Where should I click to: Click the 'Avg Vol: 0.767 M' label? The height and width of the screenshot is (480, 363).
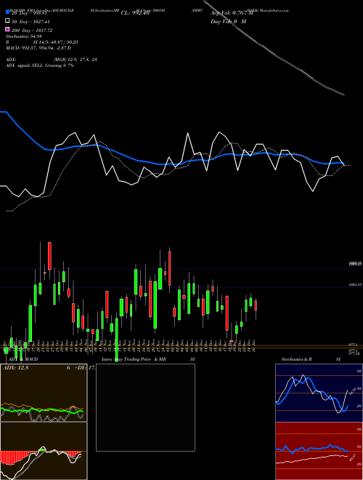click(x=232, y=13)
